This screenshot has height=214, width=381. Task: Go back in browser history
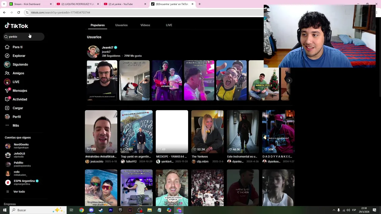click(4, 12)
